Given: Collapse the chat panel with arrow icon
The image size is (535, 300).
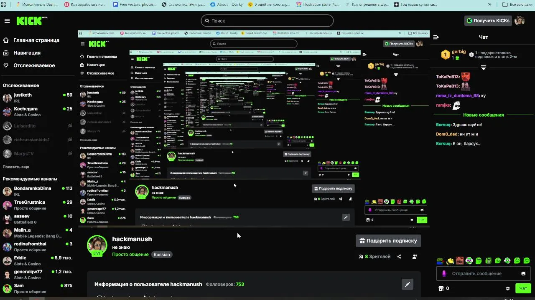Looking at the screenshot, I should [x=436, y=37].
